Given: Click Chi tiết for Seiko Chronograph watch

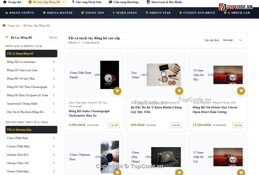Looking at the screenshot, I should (114, 125).
